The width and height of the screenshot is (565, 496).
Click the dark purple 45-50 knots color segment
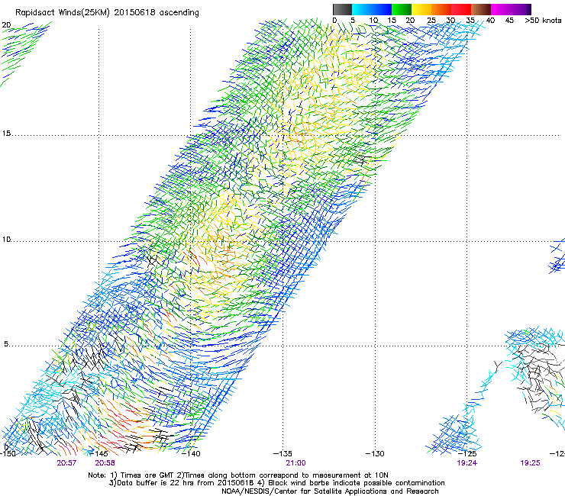pyautogui.click(x=521, y=9)
